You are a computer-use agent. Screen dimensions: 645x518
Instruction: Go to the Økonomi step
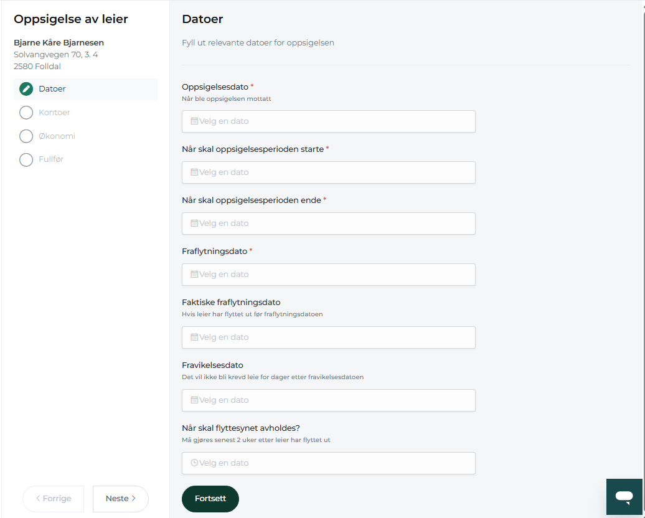[x=85, y=136]
